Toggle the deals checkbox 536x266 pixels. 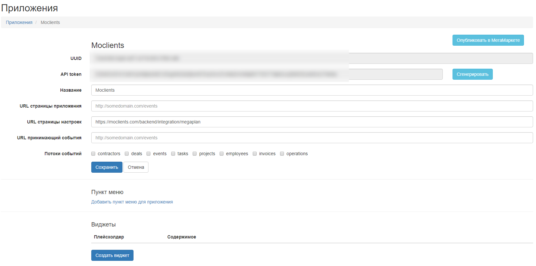[127, 154]
